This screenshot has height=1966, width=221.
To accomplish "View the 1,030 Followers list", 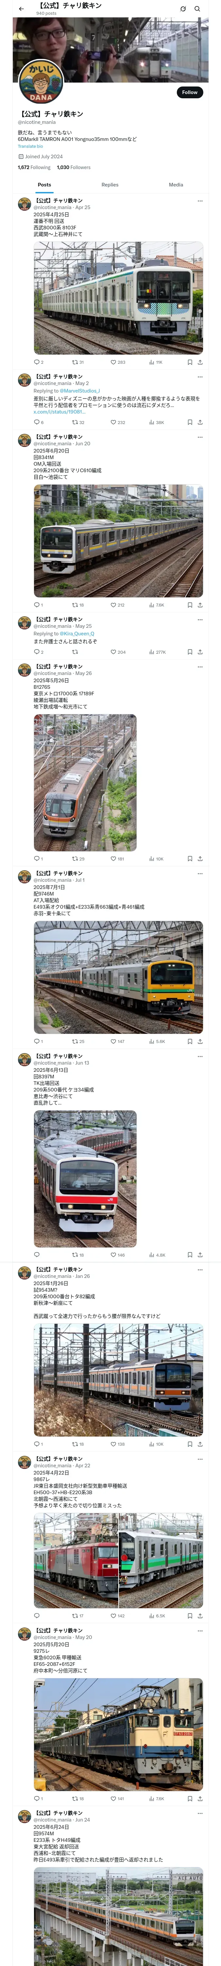I will (74, 167).
